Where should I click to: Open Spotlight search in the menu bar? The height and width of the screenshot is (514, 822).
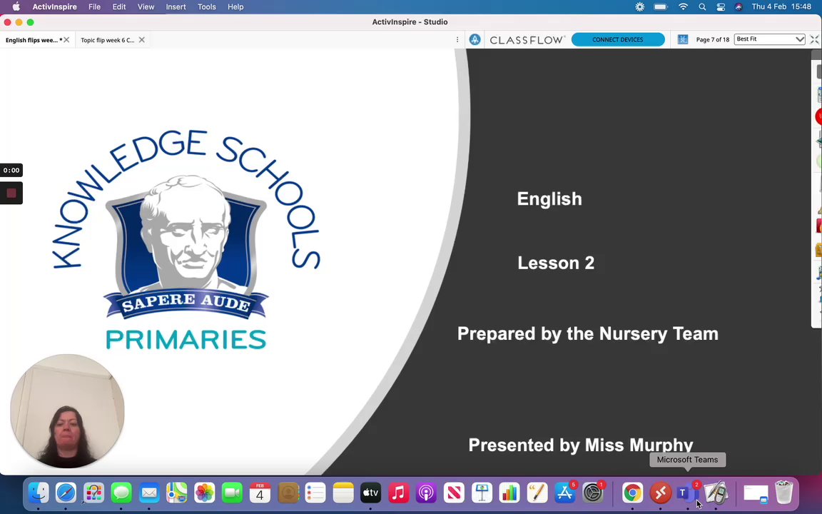coord(702,7)
